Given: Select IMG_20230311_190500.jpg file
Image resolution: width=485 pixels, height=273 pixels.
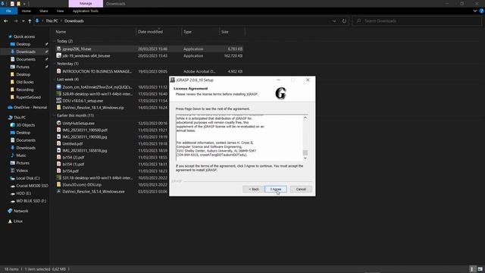Looking at the screenshot, I should point(84,136).
